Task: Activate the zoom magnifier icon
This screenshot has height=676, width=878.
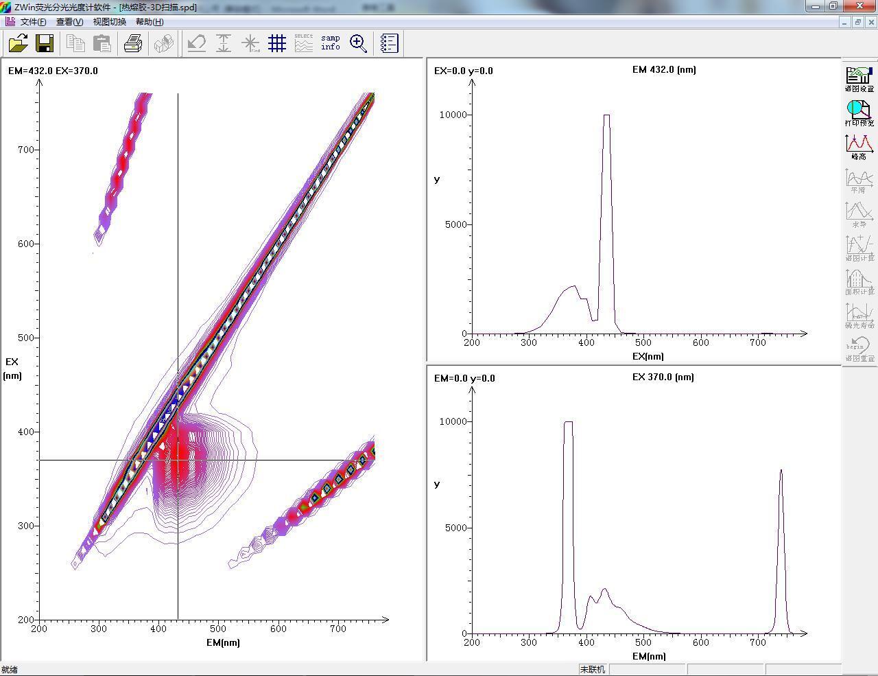Action: (x=358, y=44)
